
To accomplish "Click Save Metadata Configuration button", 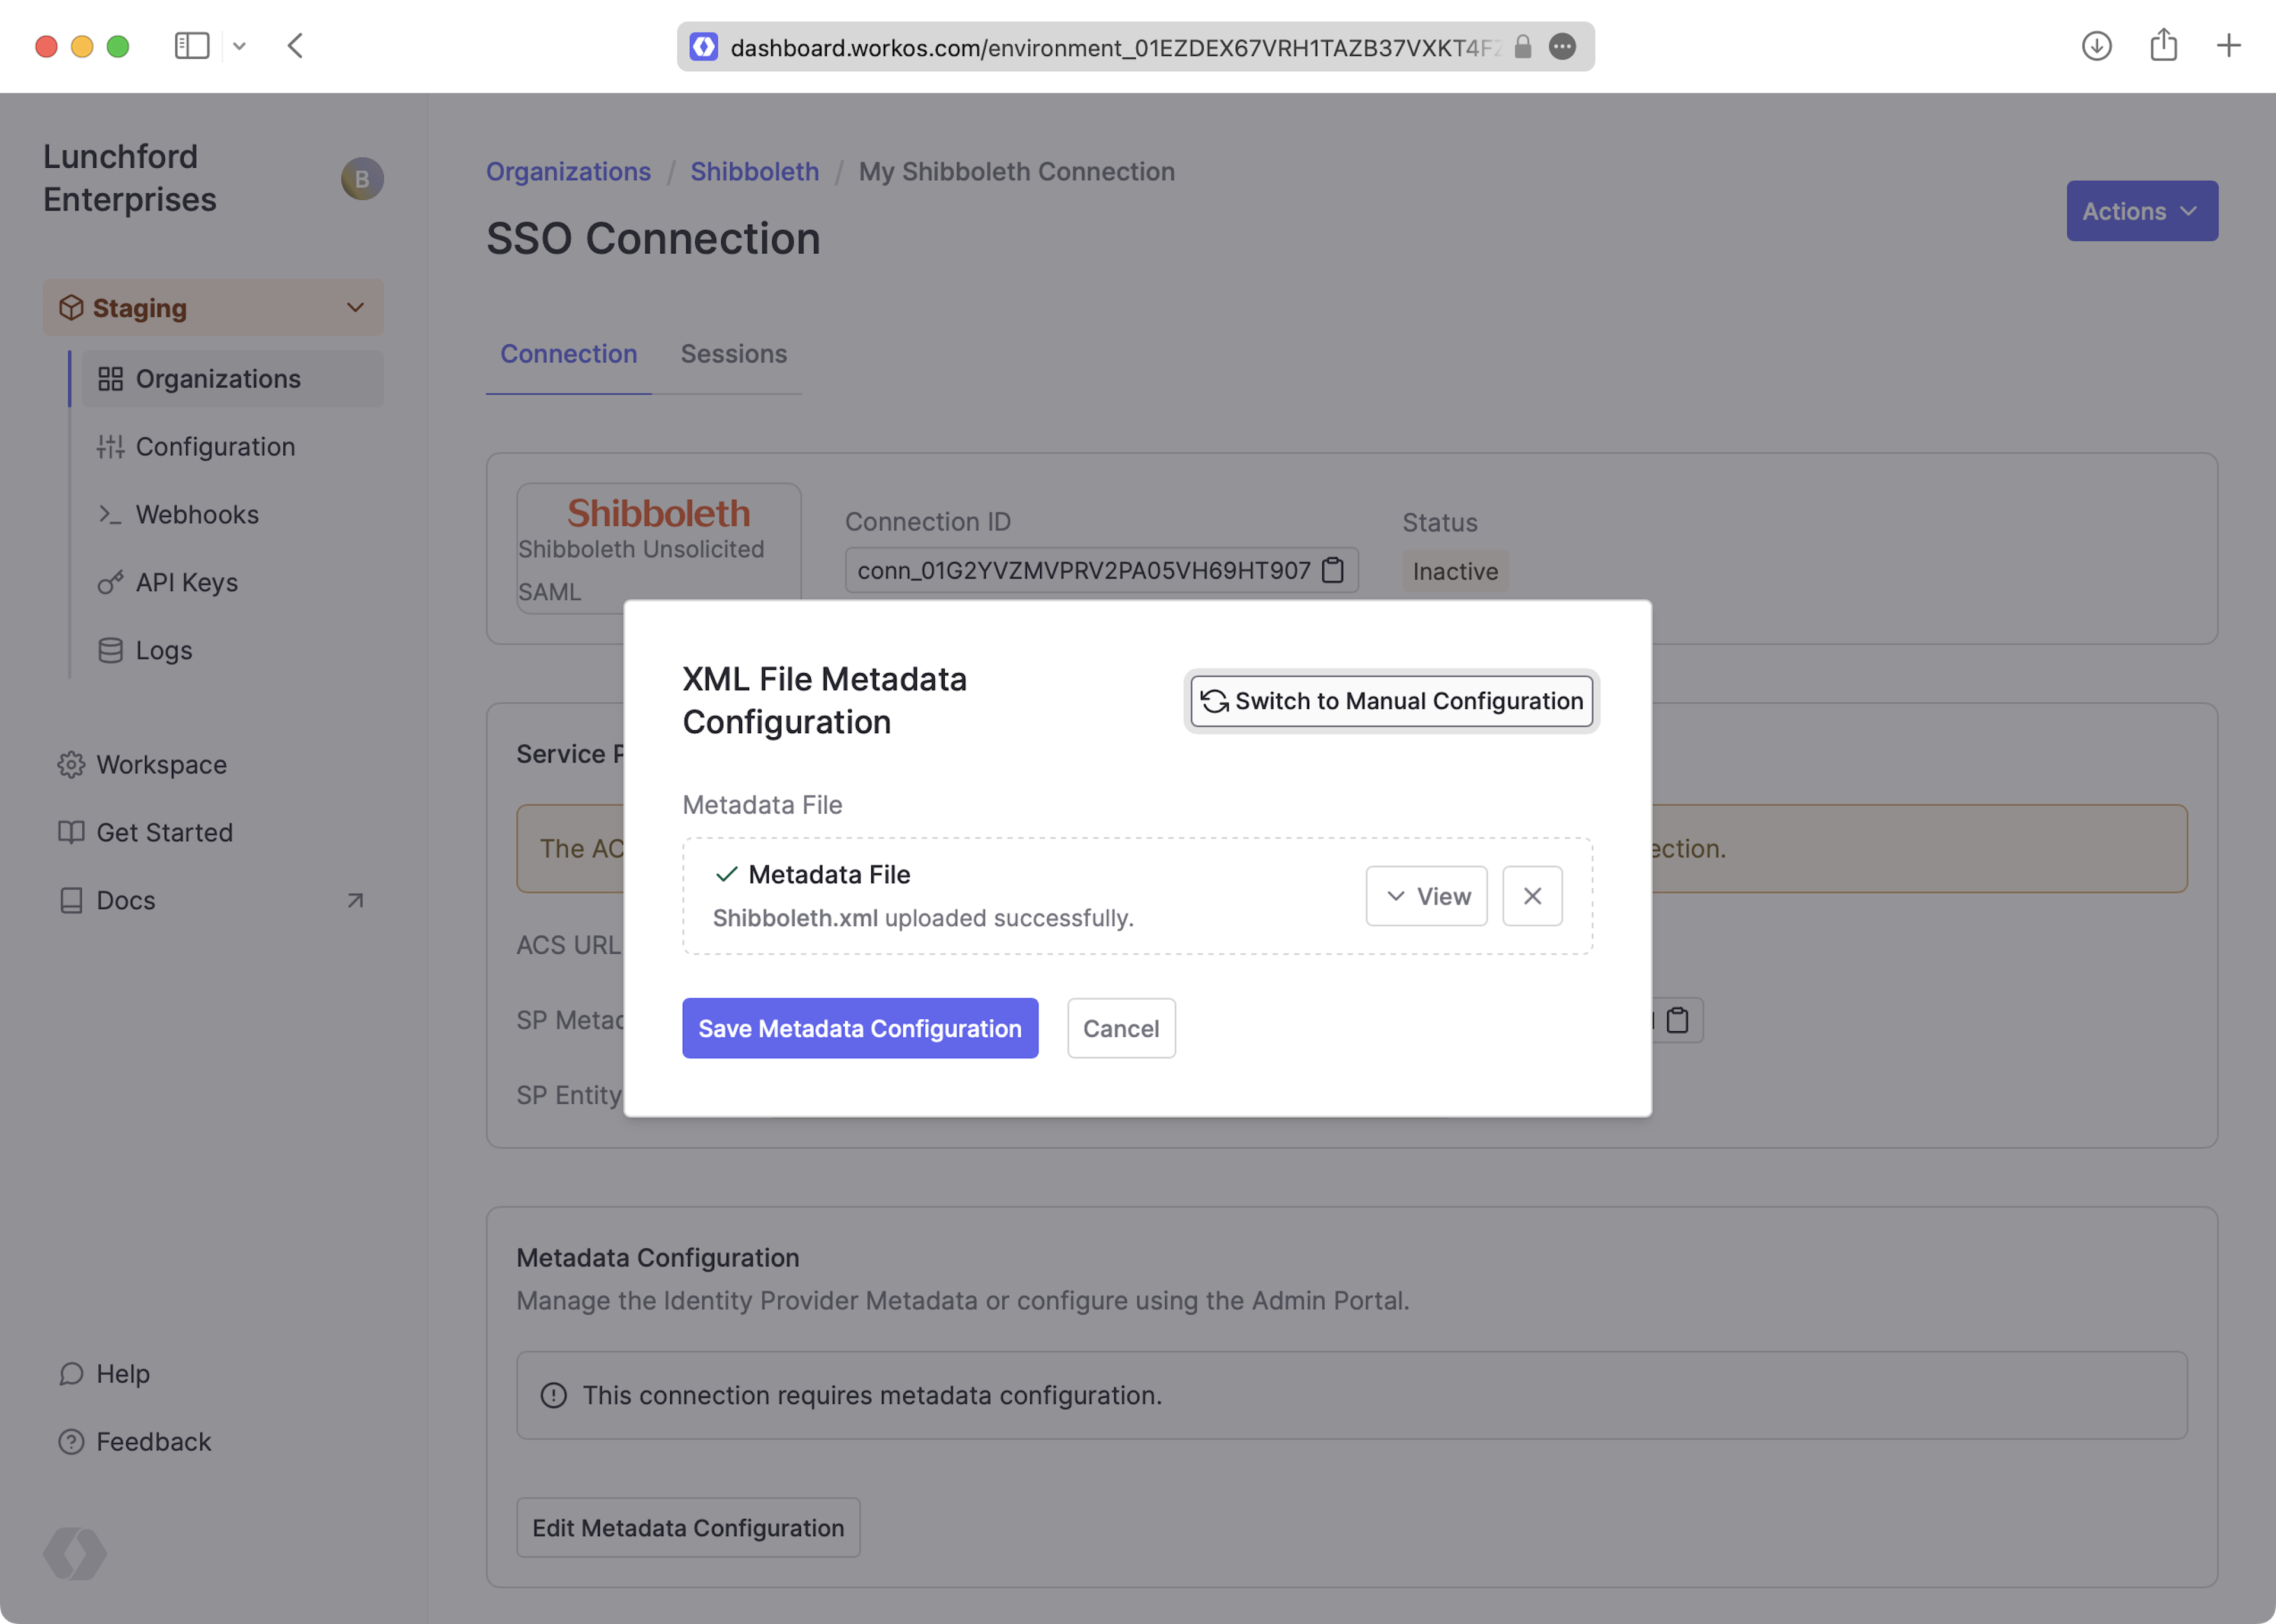I will coord(859,1028).
